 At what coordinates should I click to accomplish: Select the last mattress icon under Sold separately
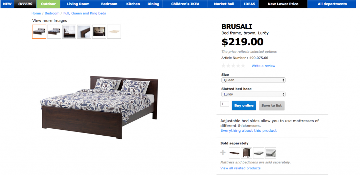coord(271,153)
